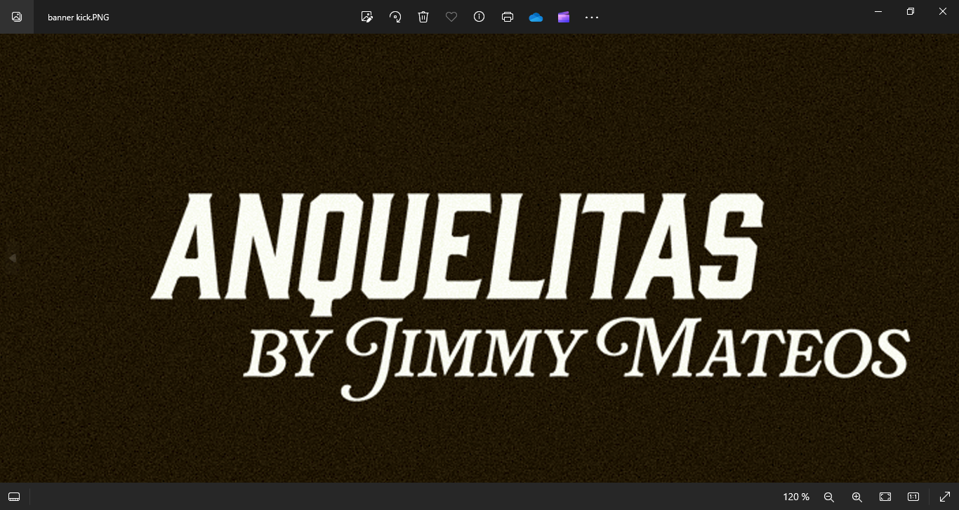Click the OneDrive cloud icon
The height and width of the screenshot is (510, 959).
click(536, 17)
